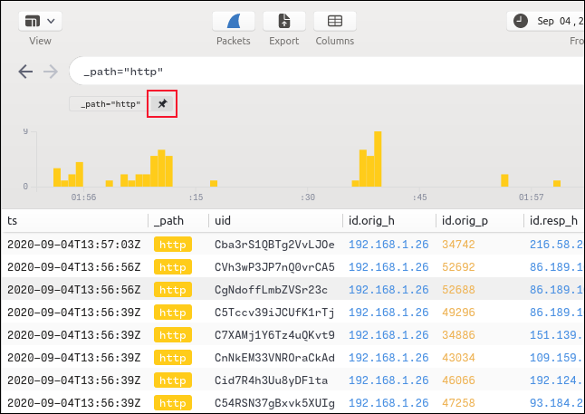Click the uid column header
Image resolution: width=585 pixels, height=414 pixels.
click(x=223, y=221)
